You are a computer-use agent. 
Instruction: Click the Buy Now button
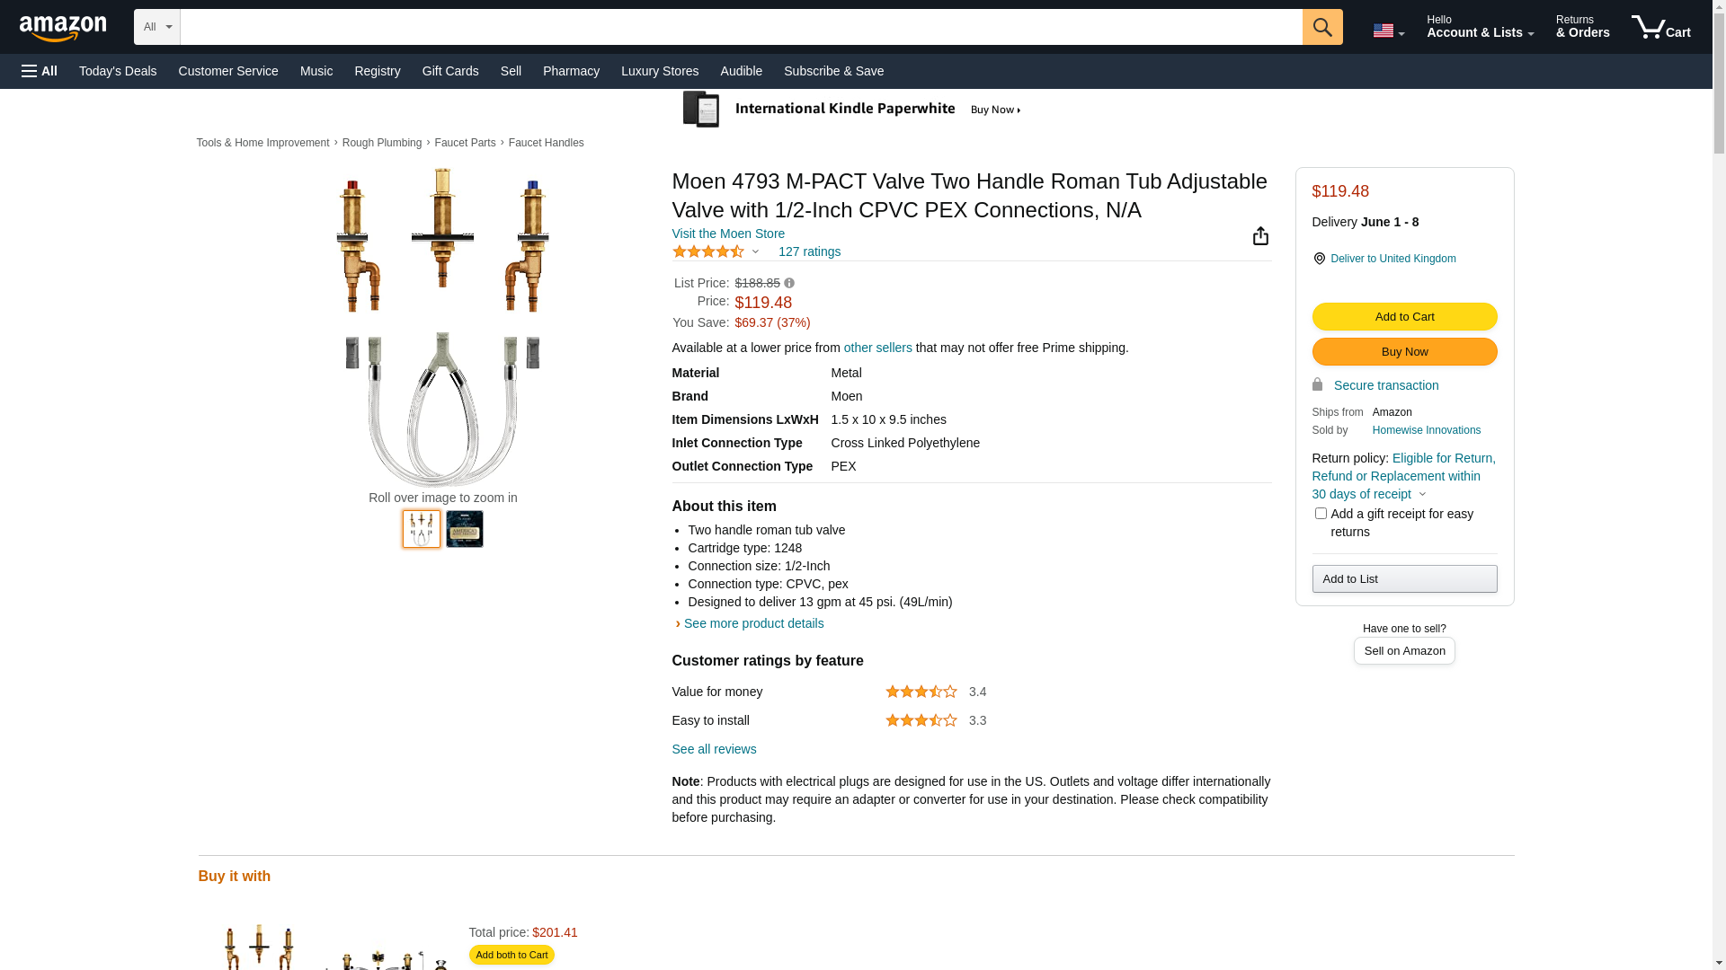(x=1404, y=352)
